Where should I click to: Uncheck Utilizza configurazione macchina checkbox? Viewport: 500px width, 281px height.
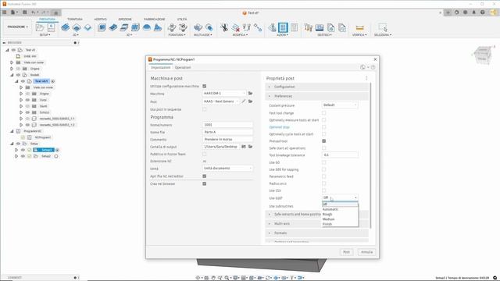[205, 86]
